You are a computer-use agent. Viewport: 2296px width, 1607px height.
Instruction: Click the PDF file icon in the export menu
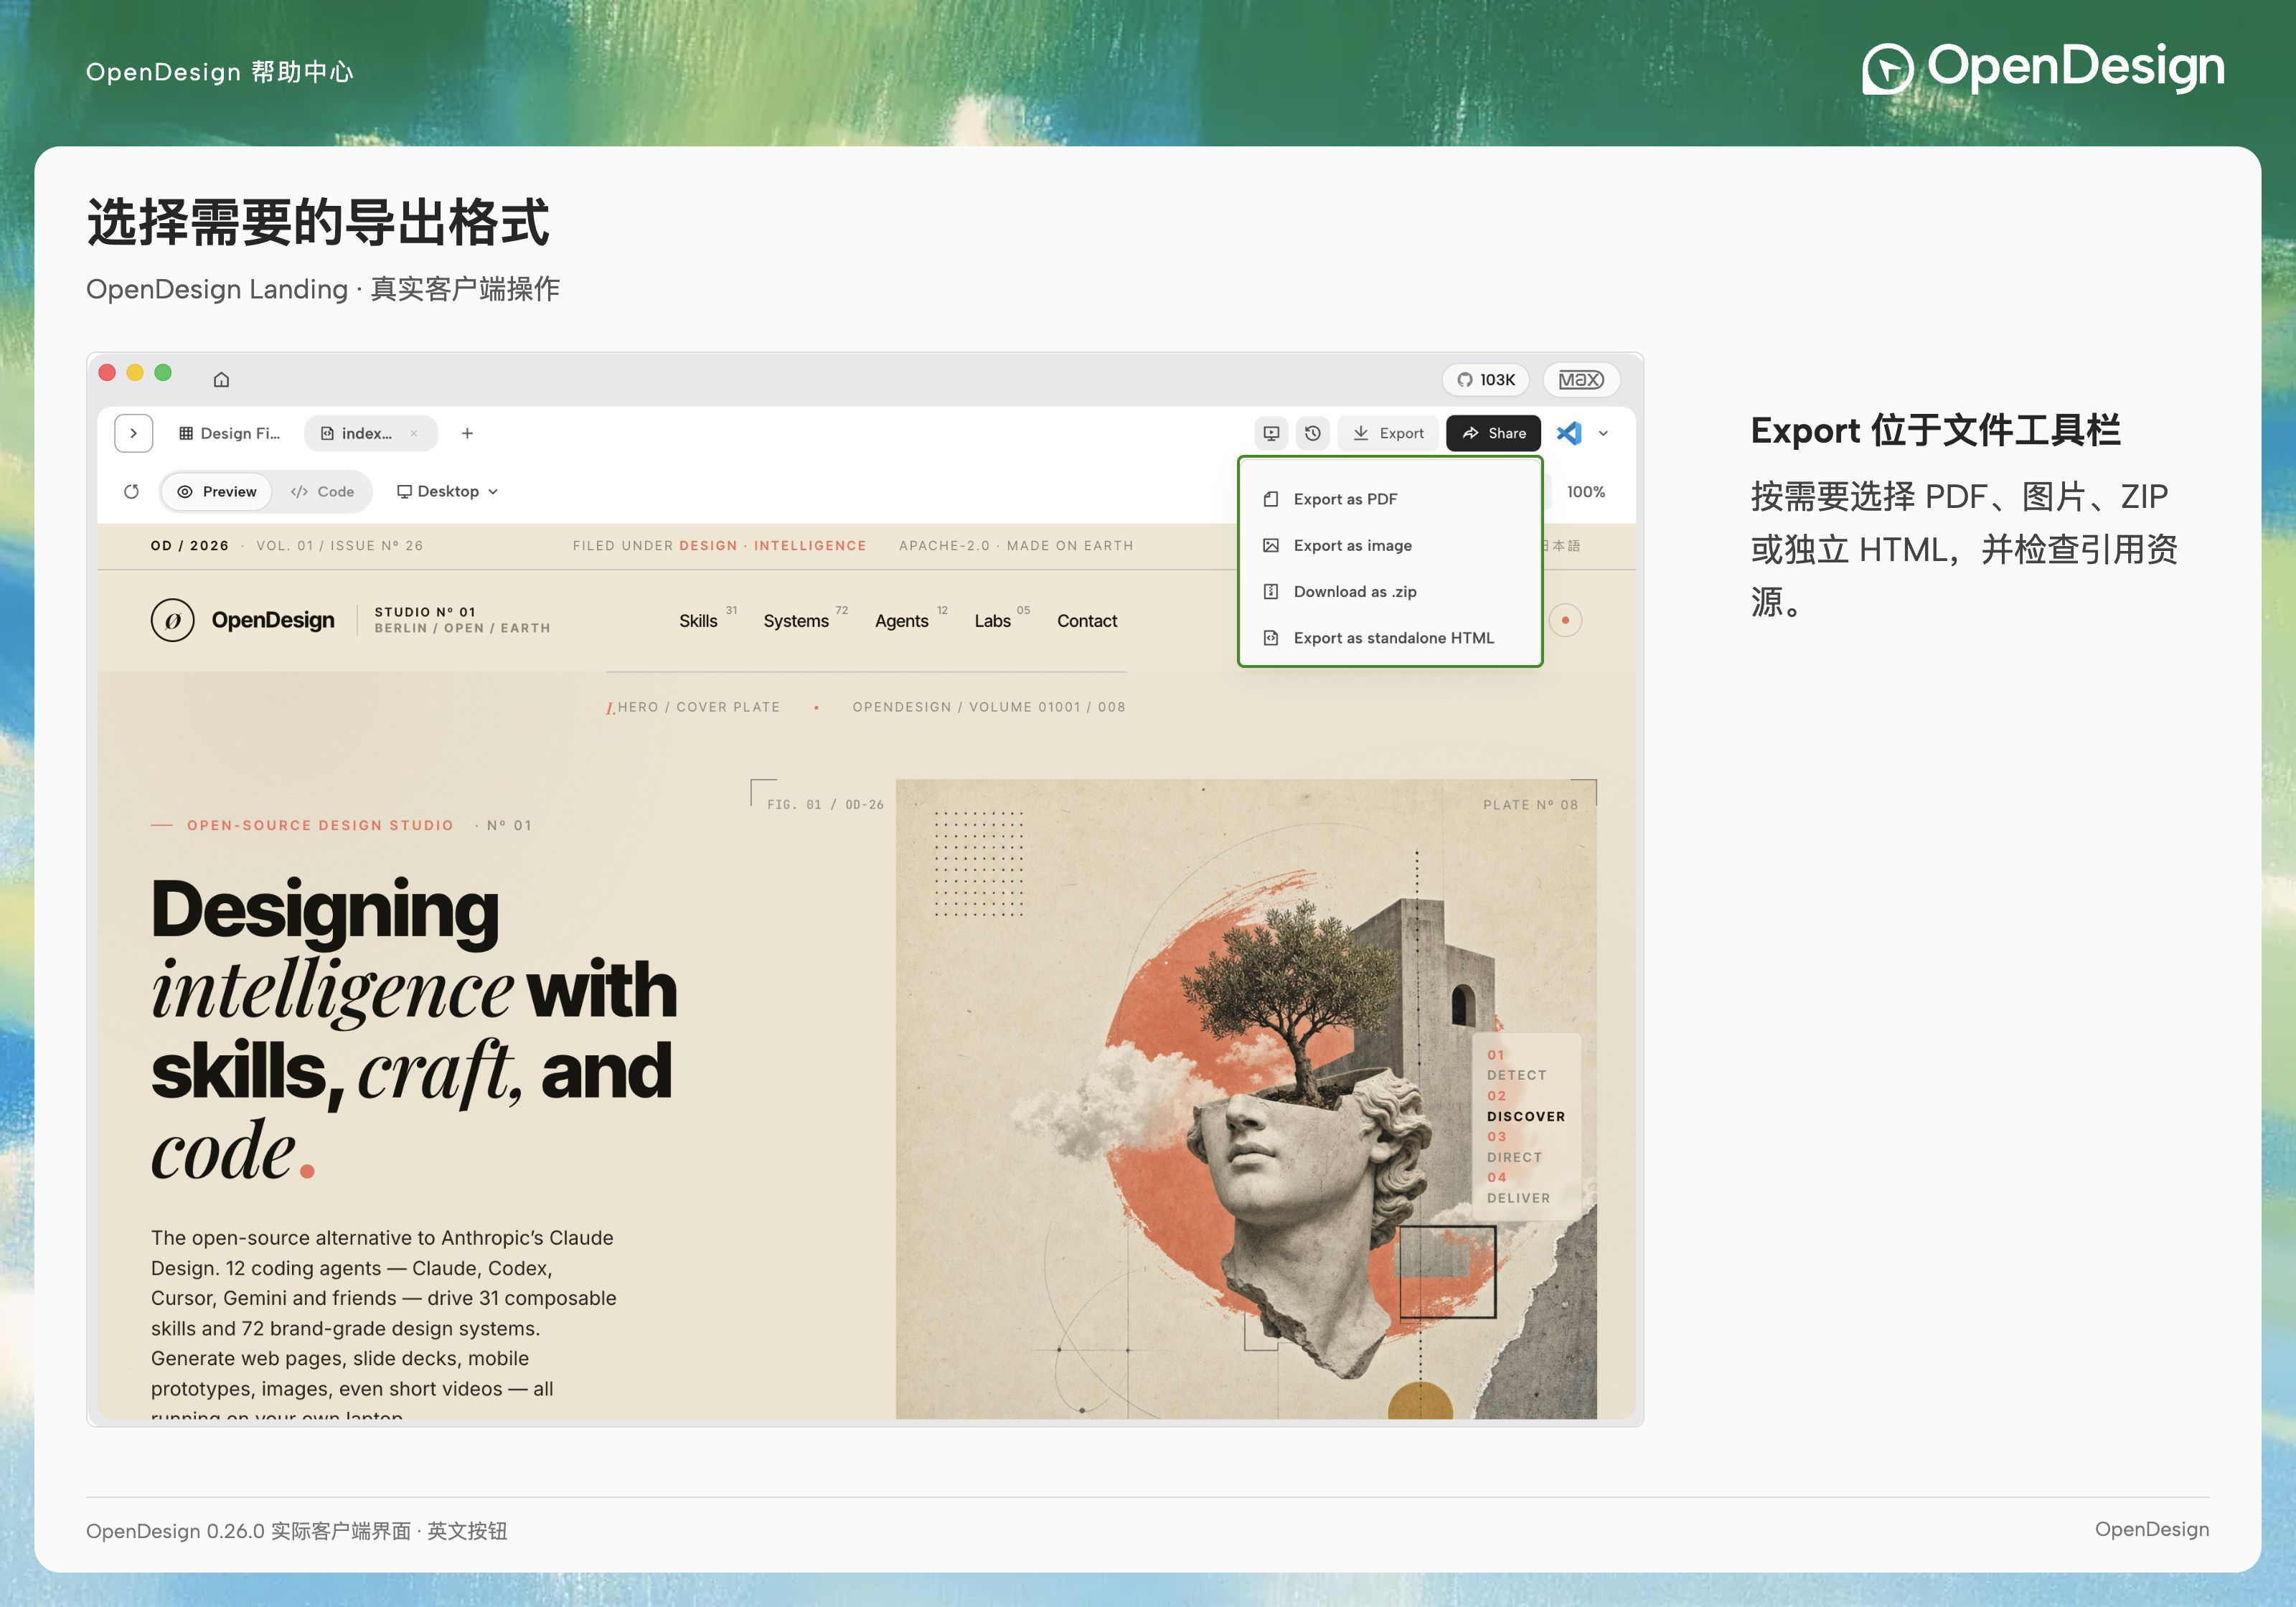coord(1271,499)
